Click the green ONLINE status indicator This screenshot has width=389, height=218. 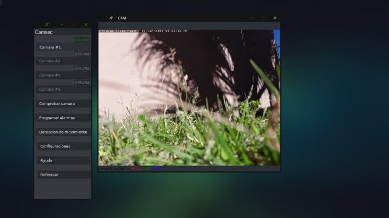point(82,40)
